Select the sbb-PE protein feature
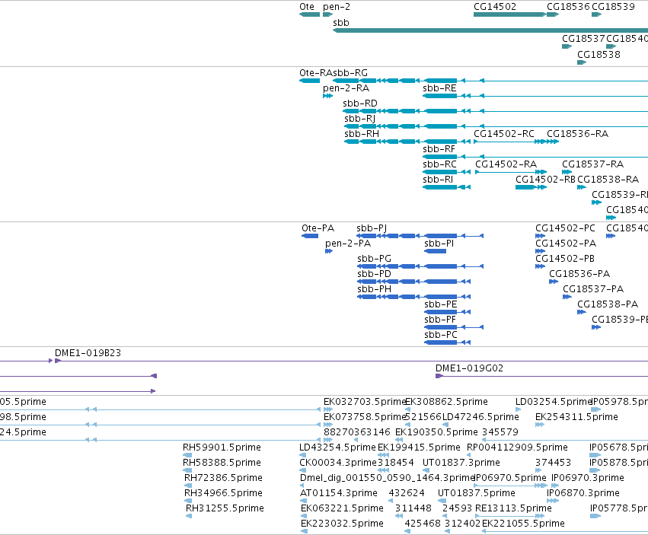The height and width of the screenshot is (535, 648). pyautogui.click(x=447, y=312)
